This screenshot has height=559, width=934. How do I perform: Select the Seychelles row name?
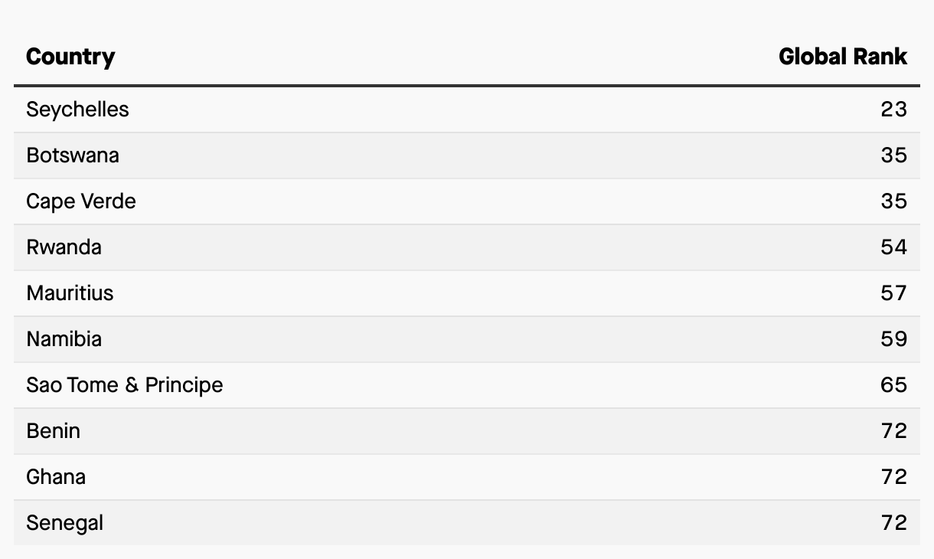[x=77, y=110]
